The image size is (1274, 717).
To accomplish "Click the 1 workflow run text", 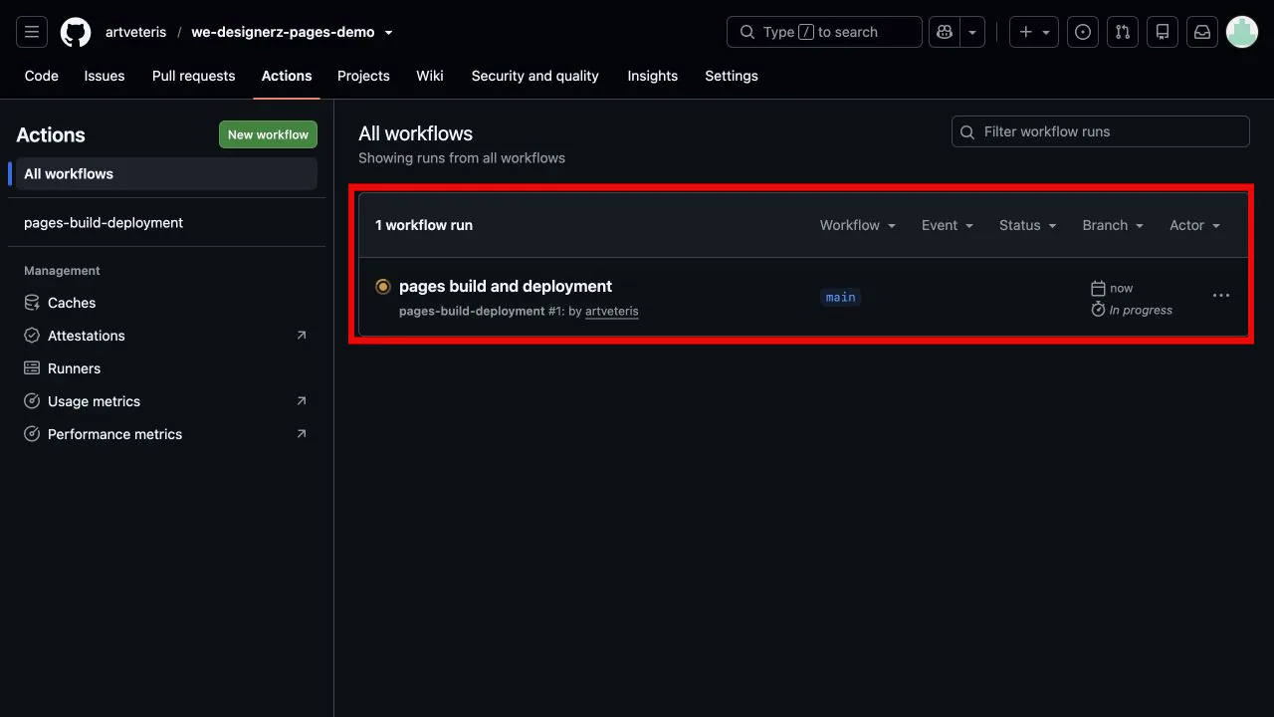I will click(x=424, y=225).
